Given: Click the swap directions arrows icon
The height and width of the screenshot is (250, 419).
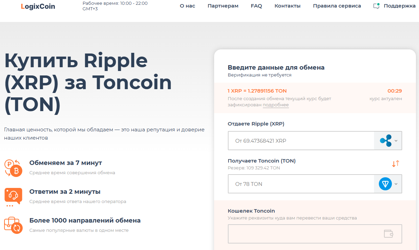Looking at the screenshot, I should click(395, 164).
